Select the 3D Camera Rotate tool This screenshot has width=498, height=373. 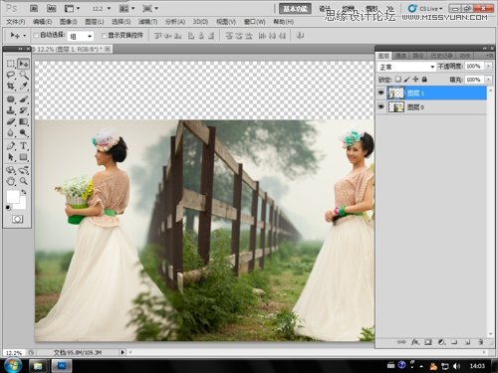23,170
